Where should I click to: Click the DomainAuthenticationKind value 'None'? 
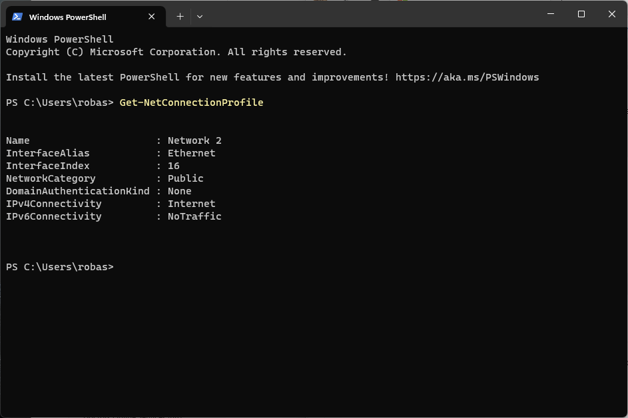(179, 191)
